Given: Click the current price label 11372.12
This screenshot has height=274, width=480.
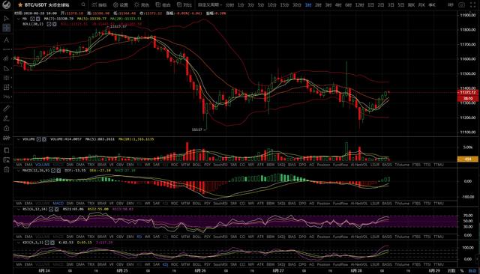Looking at the screenshot, I should coord(468,92).
